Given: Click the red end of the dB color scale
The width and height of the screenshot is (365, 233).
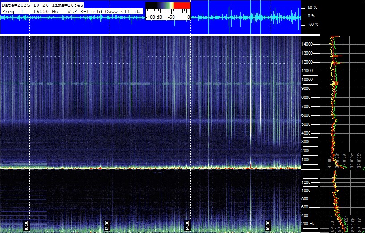Looking at the screenshot, I should tap(182, 5).
